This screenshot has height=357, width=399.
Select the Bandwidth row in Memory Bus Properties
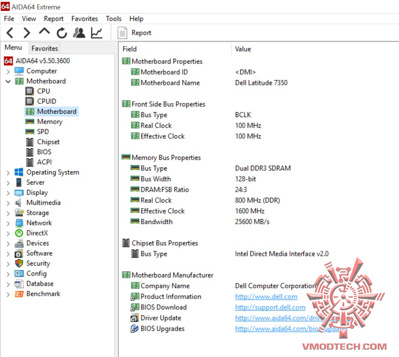[x=259, y=222]
